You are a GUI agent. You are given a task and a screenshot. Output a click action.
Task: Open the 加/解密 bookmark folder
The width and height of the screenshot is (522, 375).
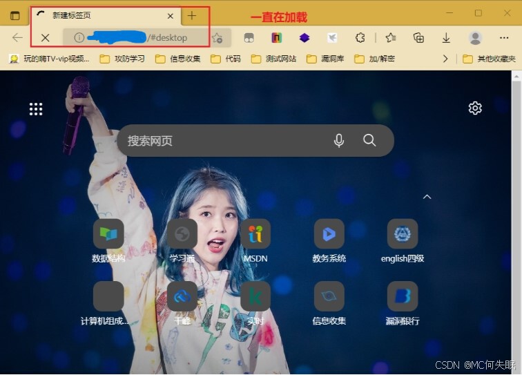(x=374, y=59)
